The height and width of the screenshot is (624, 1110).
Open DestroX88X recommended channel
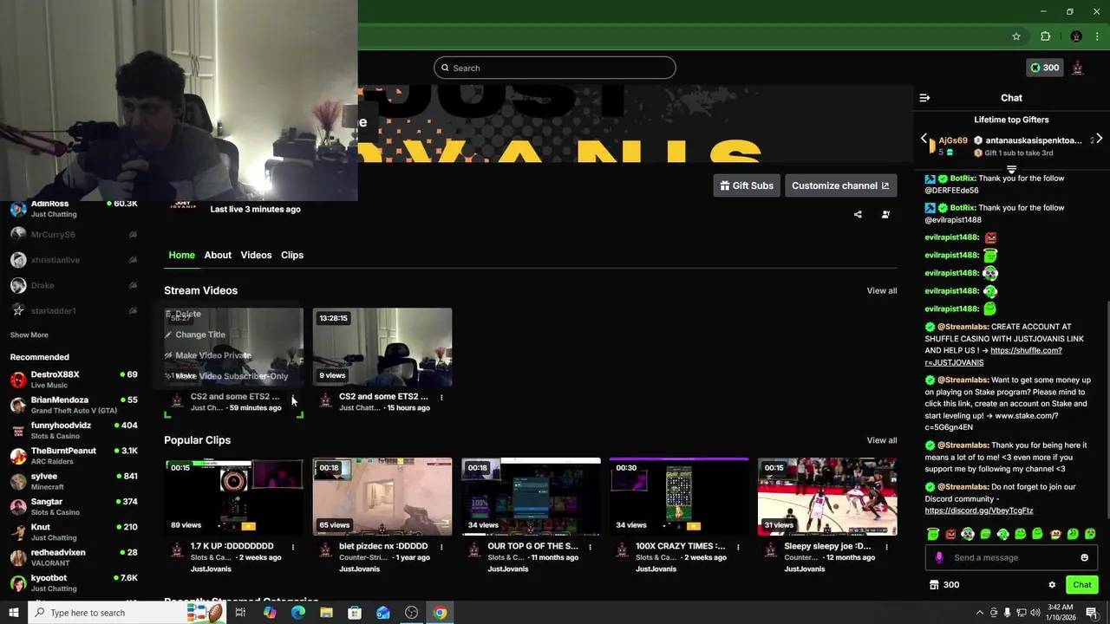point(74,380)
